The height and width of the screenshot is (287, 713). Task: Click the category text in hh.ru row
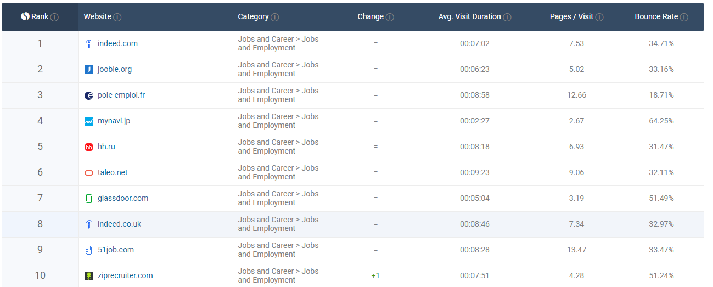pyautogui.click(x=278, y=147)
